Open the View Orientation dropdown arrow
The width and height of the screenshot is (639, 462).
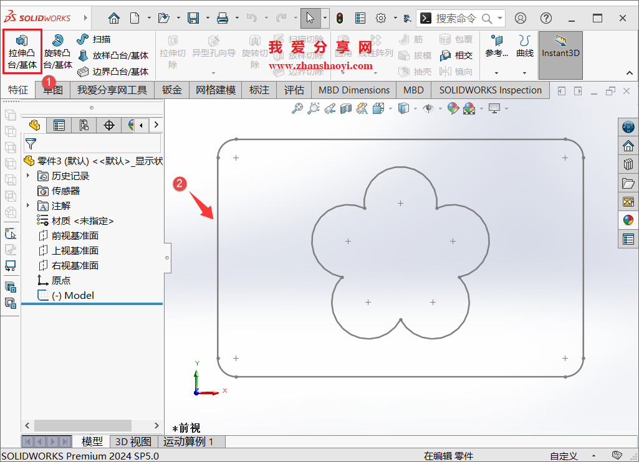(x=389, y=108)
